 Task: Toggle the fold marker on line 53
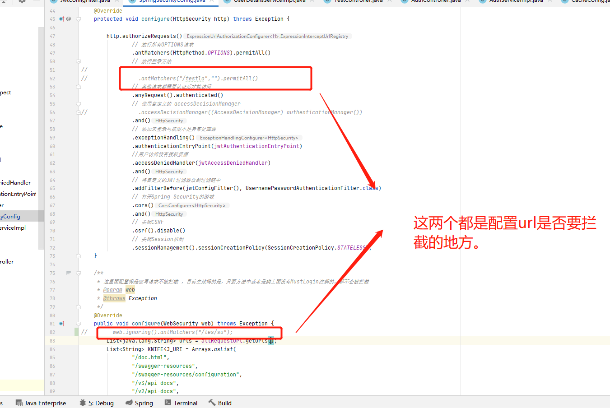pyautogui.click(x=79, y=87)
